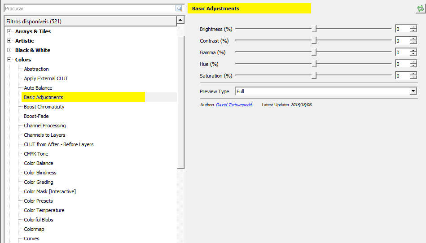Expand the Artistic category

coord(9,41)
